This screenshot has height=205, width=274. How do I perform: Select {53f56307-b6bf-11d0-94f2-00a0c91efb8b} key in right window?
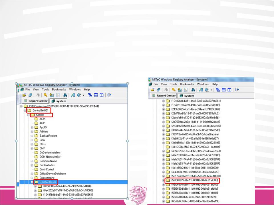(195, 181)
